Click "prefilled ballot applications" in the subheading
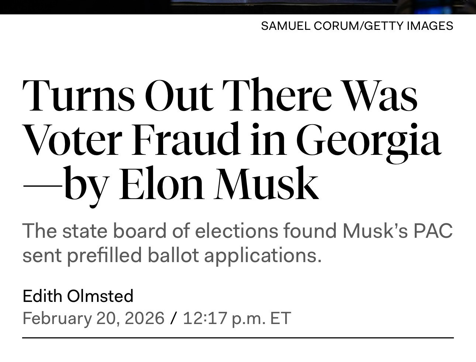The image size is (476, 362). click(x=194, y=255)
